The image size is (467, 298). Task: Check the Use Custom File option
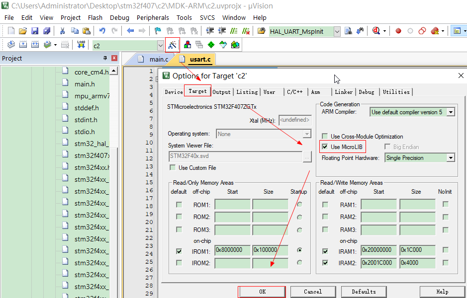coord(173,168)
